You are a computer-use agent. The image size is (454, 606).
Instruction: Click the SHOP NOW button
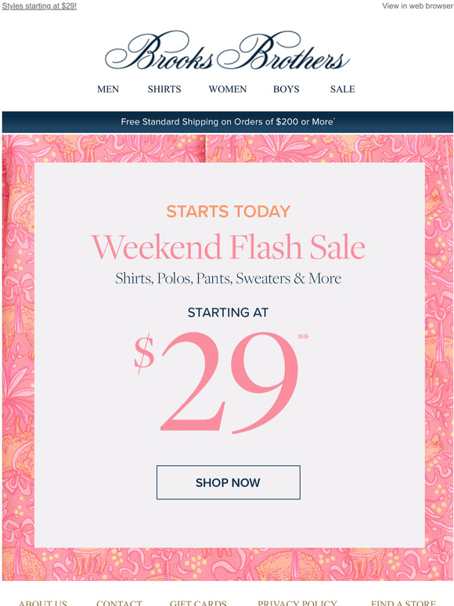pos(229,482)
